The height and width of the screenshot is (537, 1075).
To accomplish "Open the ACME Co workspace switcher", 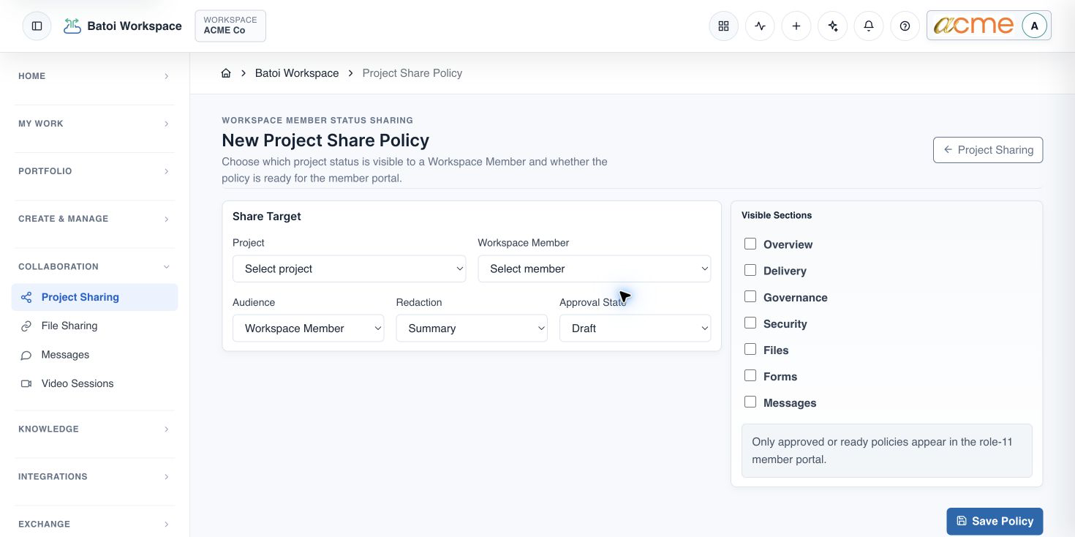I will (x=230, y=26).
